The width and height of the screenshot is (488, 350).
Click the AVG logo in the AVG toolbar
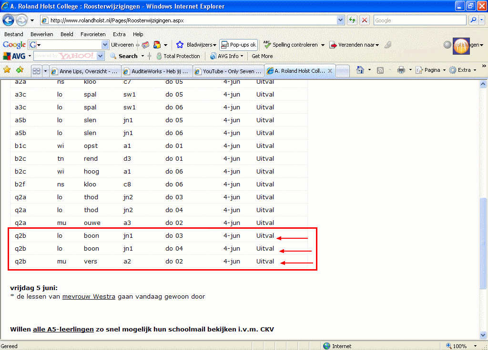click(x=14, y=56)
